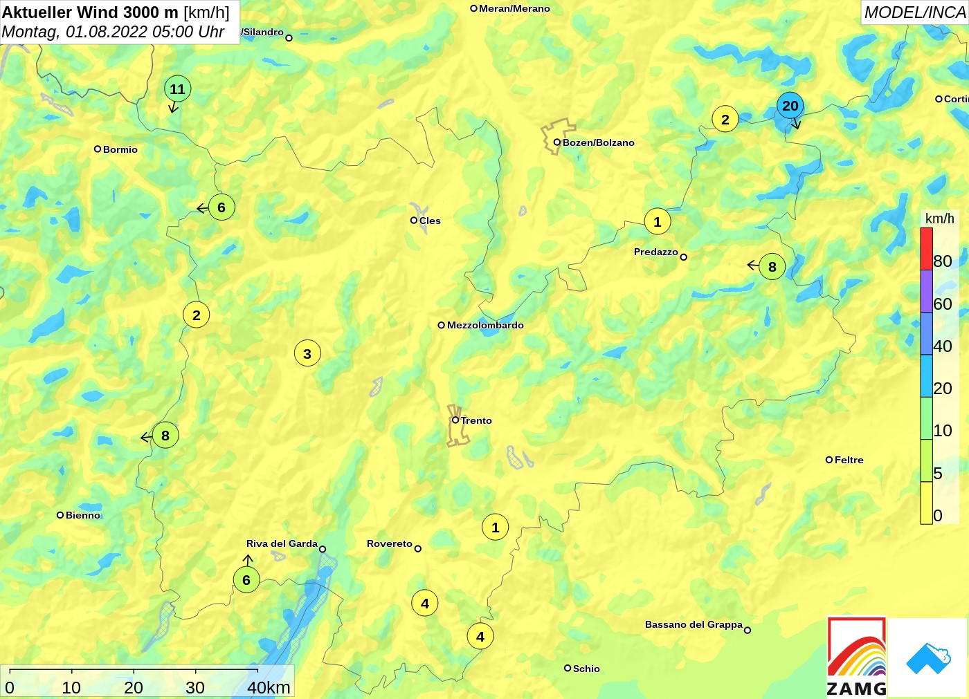Click the '40km' scale bar label

pyautogui.click(x=269, y=687)
